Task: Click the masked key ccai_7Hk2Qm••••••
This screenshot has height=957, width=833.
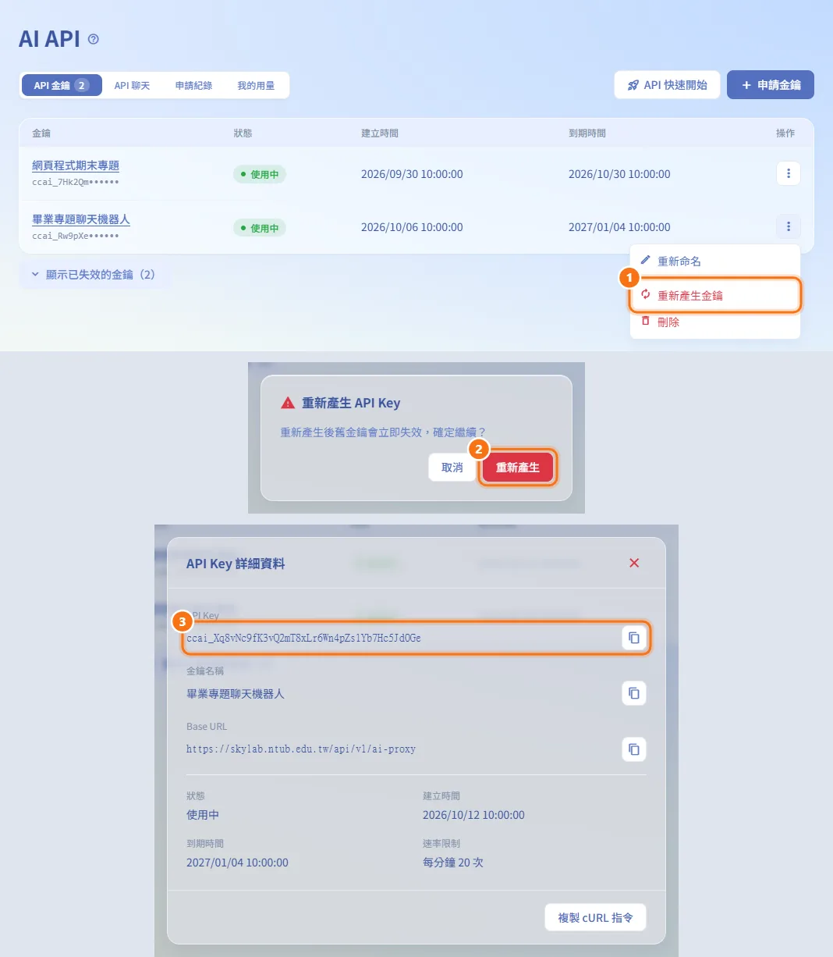Action: click(76, 182)
